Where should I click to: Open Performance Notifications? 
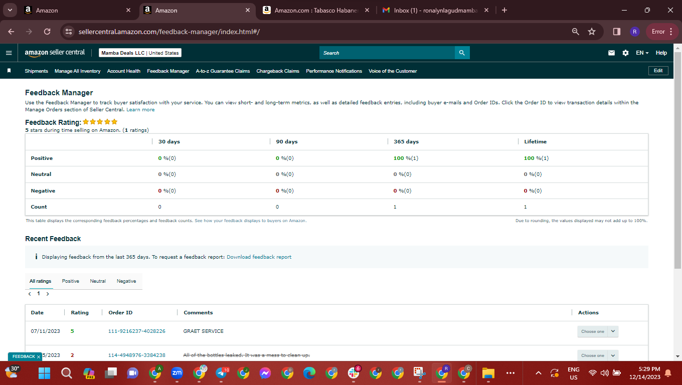click(334, 71)
